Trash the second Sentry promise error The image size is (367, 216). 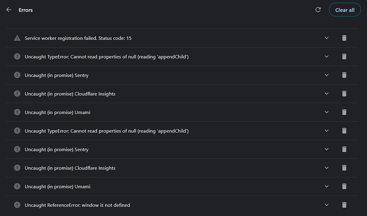pos(344,149)
